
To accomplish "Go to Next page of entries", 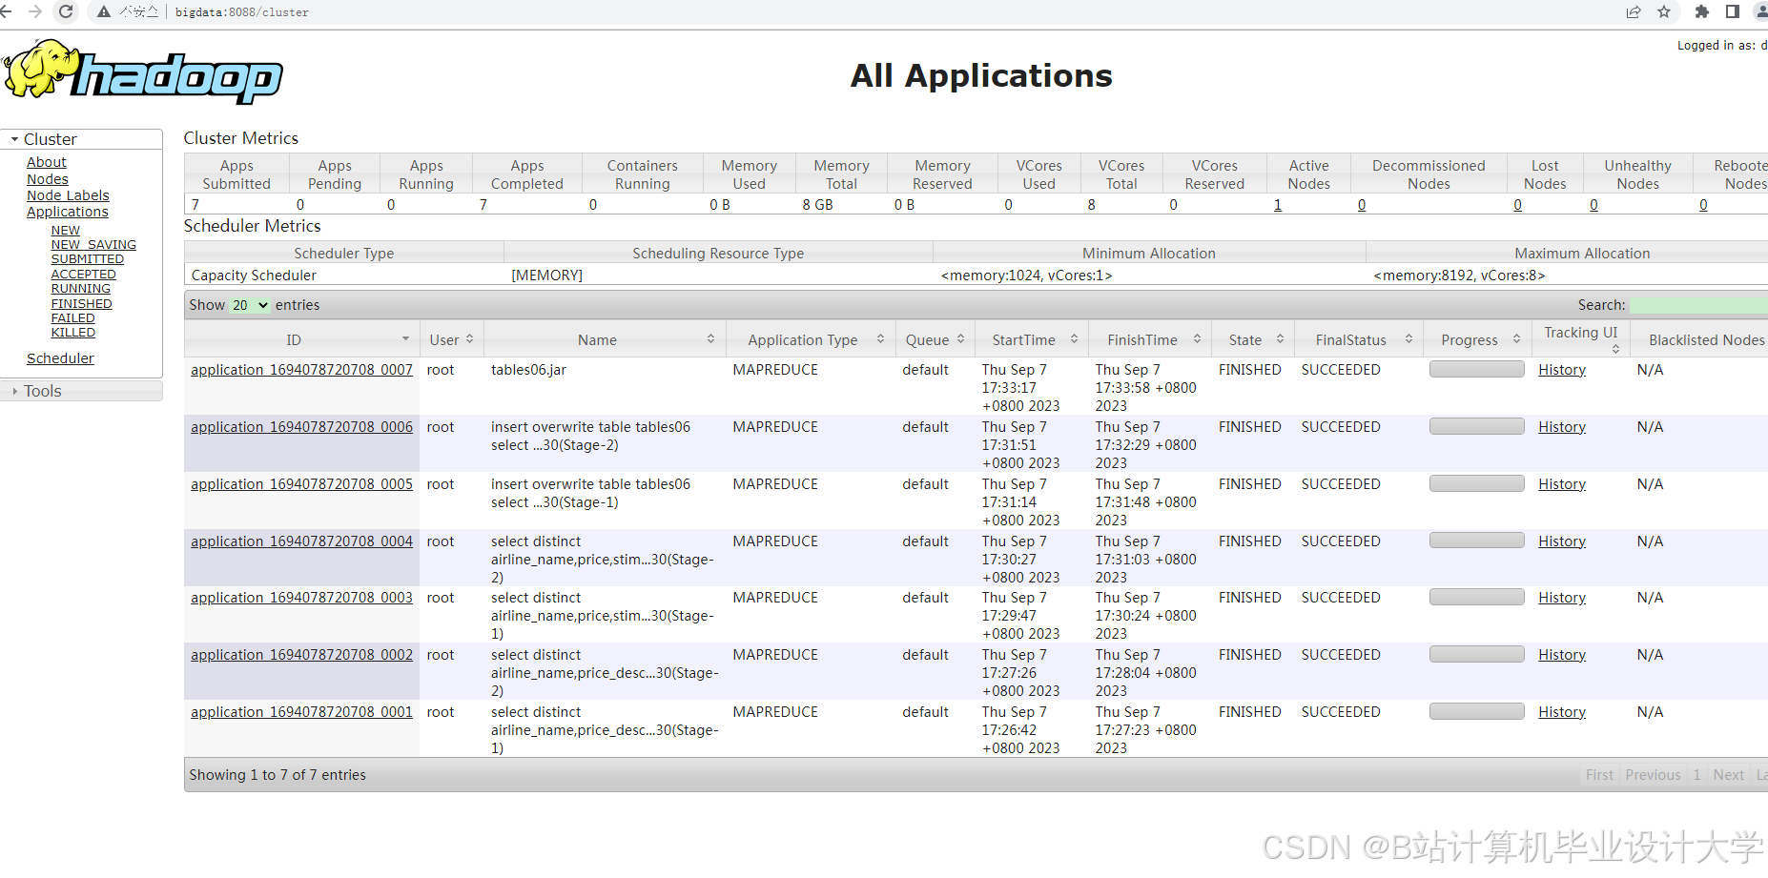I will coord(1728,775).
